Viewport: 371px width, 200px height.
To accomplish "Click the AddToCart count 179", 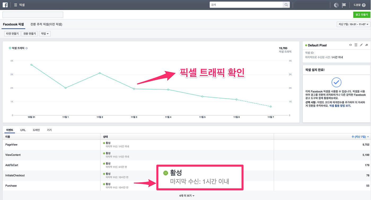I will click(x=367, y=165).
